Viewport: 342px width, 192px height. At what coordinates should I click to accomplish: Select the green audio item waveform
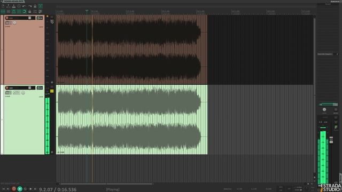coord(132,119)
